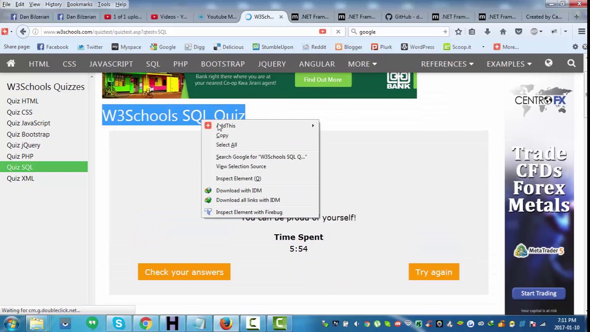Screen dimensions: 590x332
Task: Click View Selection Source
Action: click(x=260, y=166)
